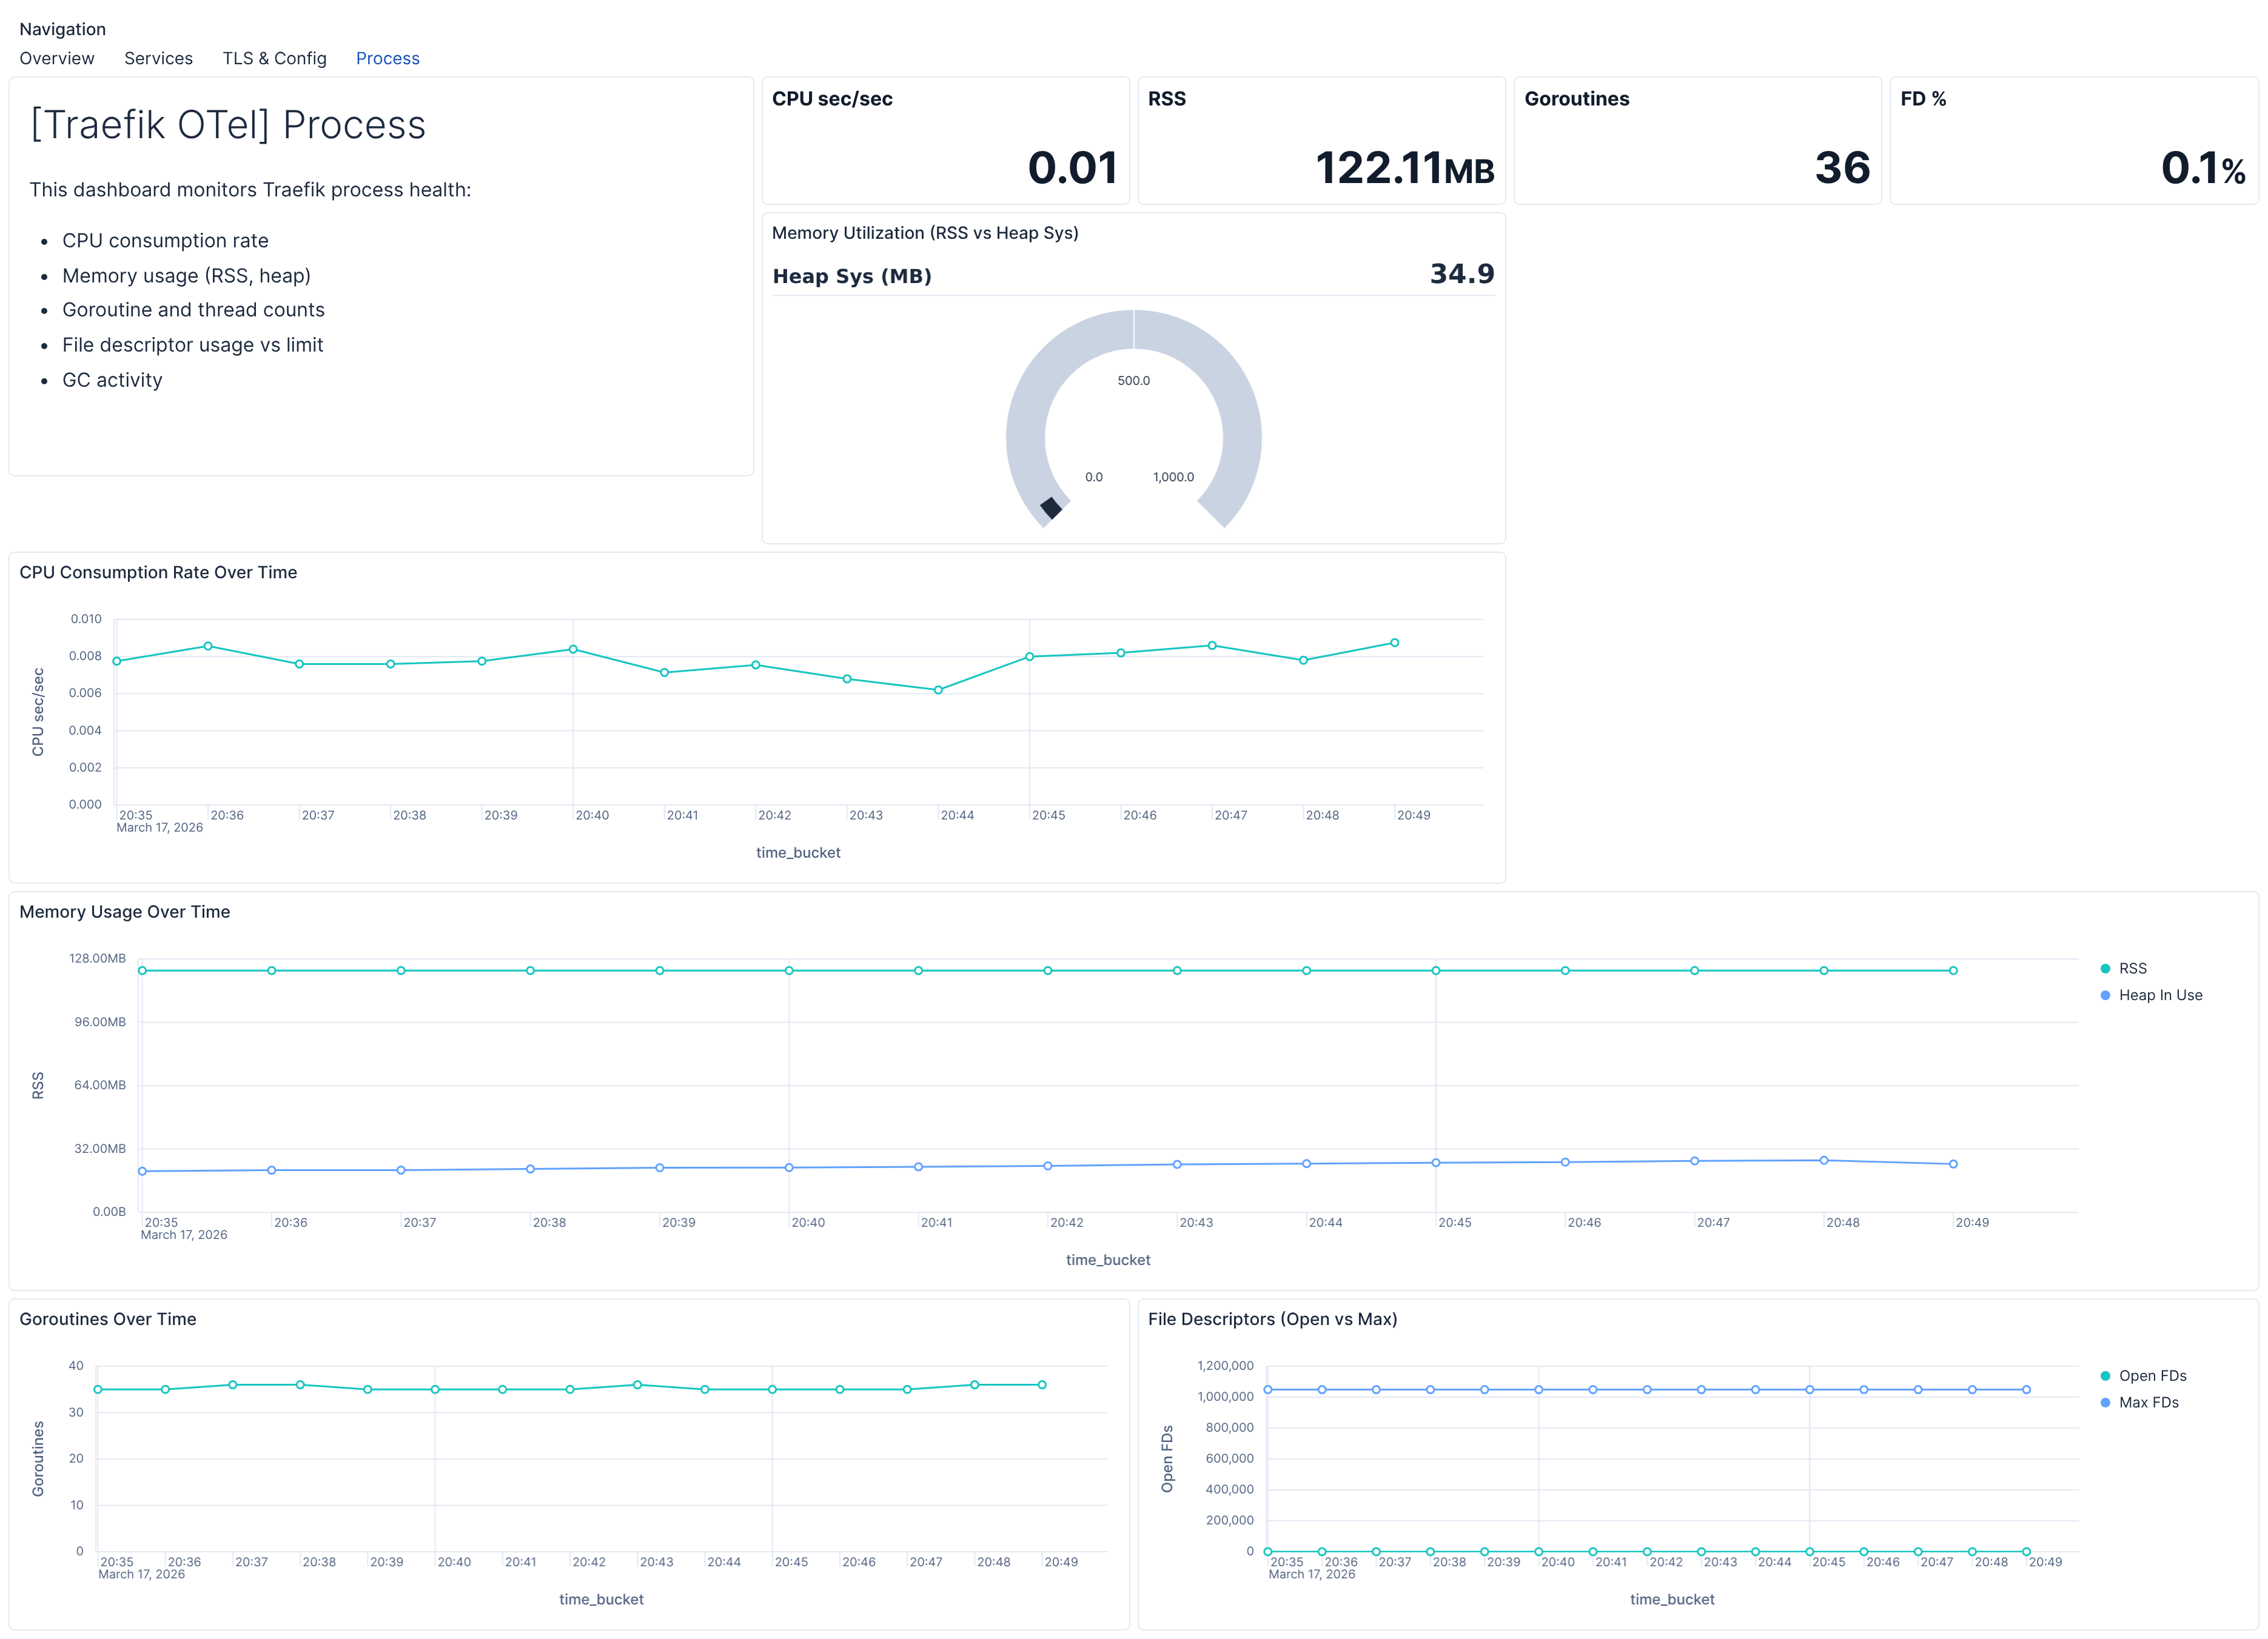
Task: Click the CPU sec/sec metric card
Action: pos(945,140)
